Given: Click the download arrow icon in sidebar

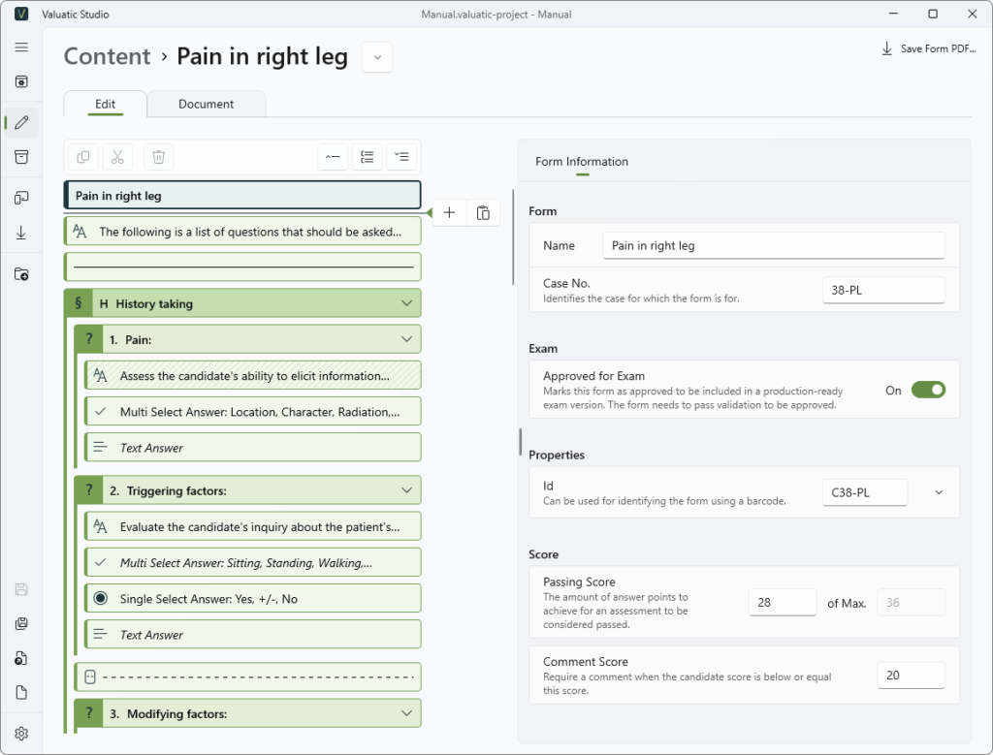Looking at the screenshot, I should coord(21,233).
